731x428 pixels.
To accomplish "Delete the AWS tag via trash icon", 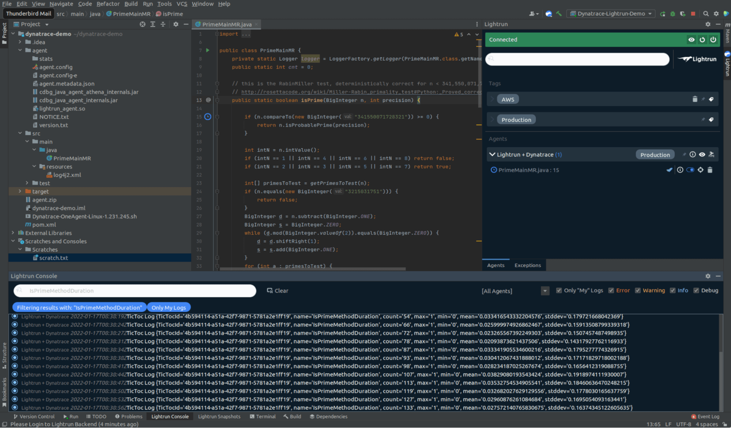I will (x=695, y=99).
